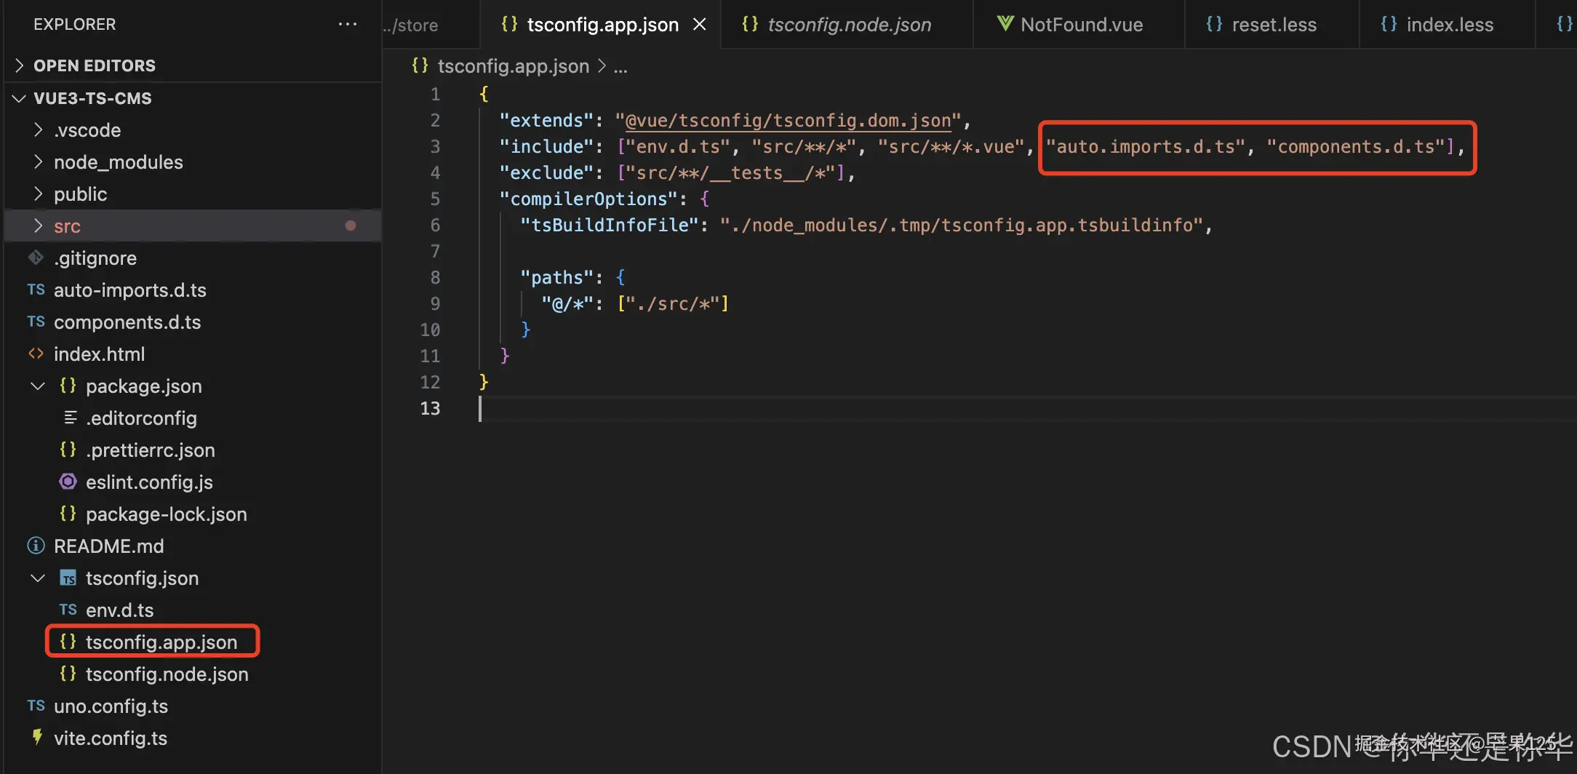Image resolution: width=1577 pixels, height=774 pixels.
Task: Collapse the package.json nested file group
Action: pos(38,386)
